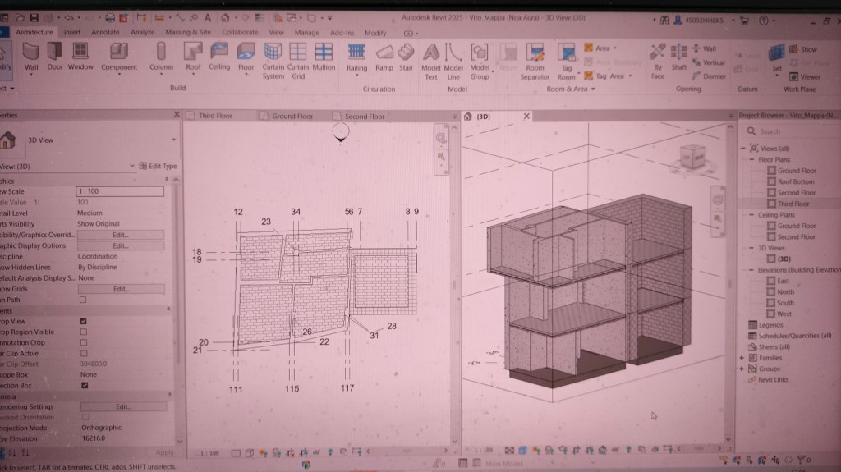
Task: Toggle the Section Box checkbox
Action: 83,385
